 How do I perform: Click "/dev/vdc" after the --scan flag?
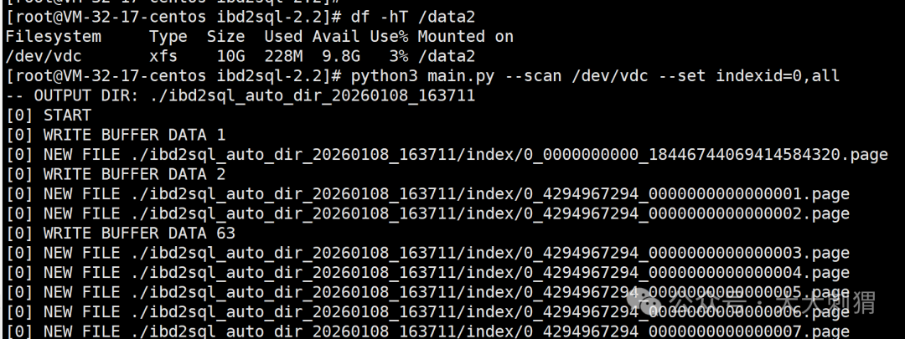point(609,76)
